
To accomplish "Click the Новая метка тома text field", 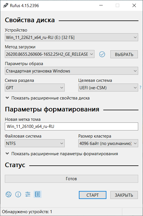I will pos(71,126).
